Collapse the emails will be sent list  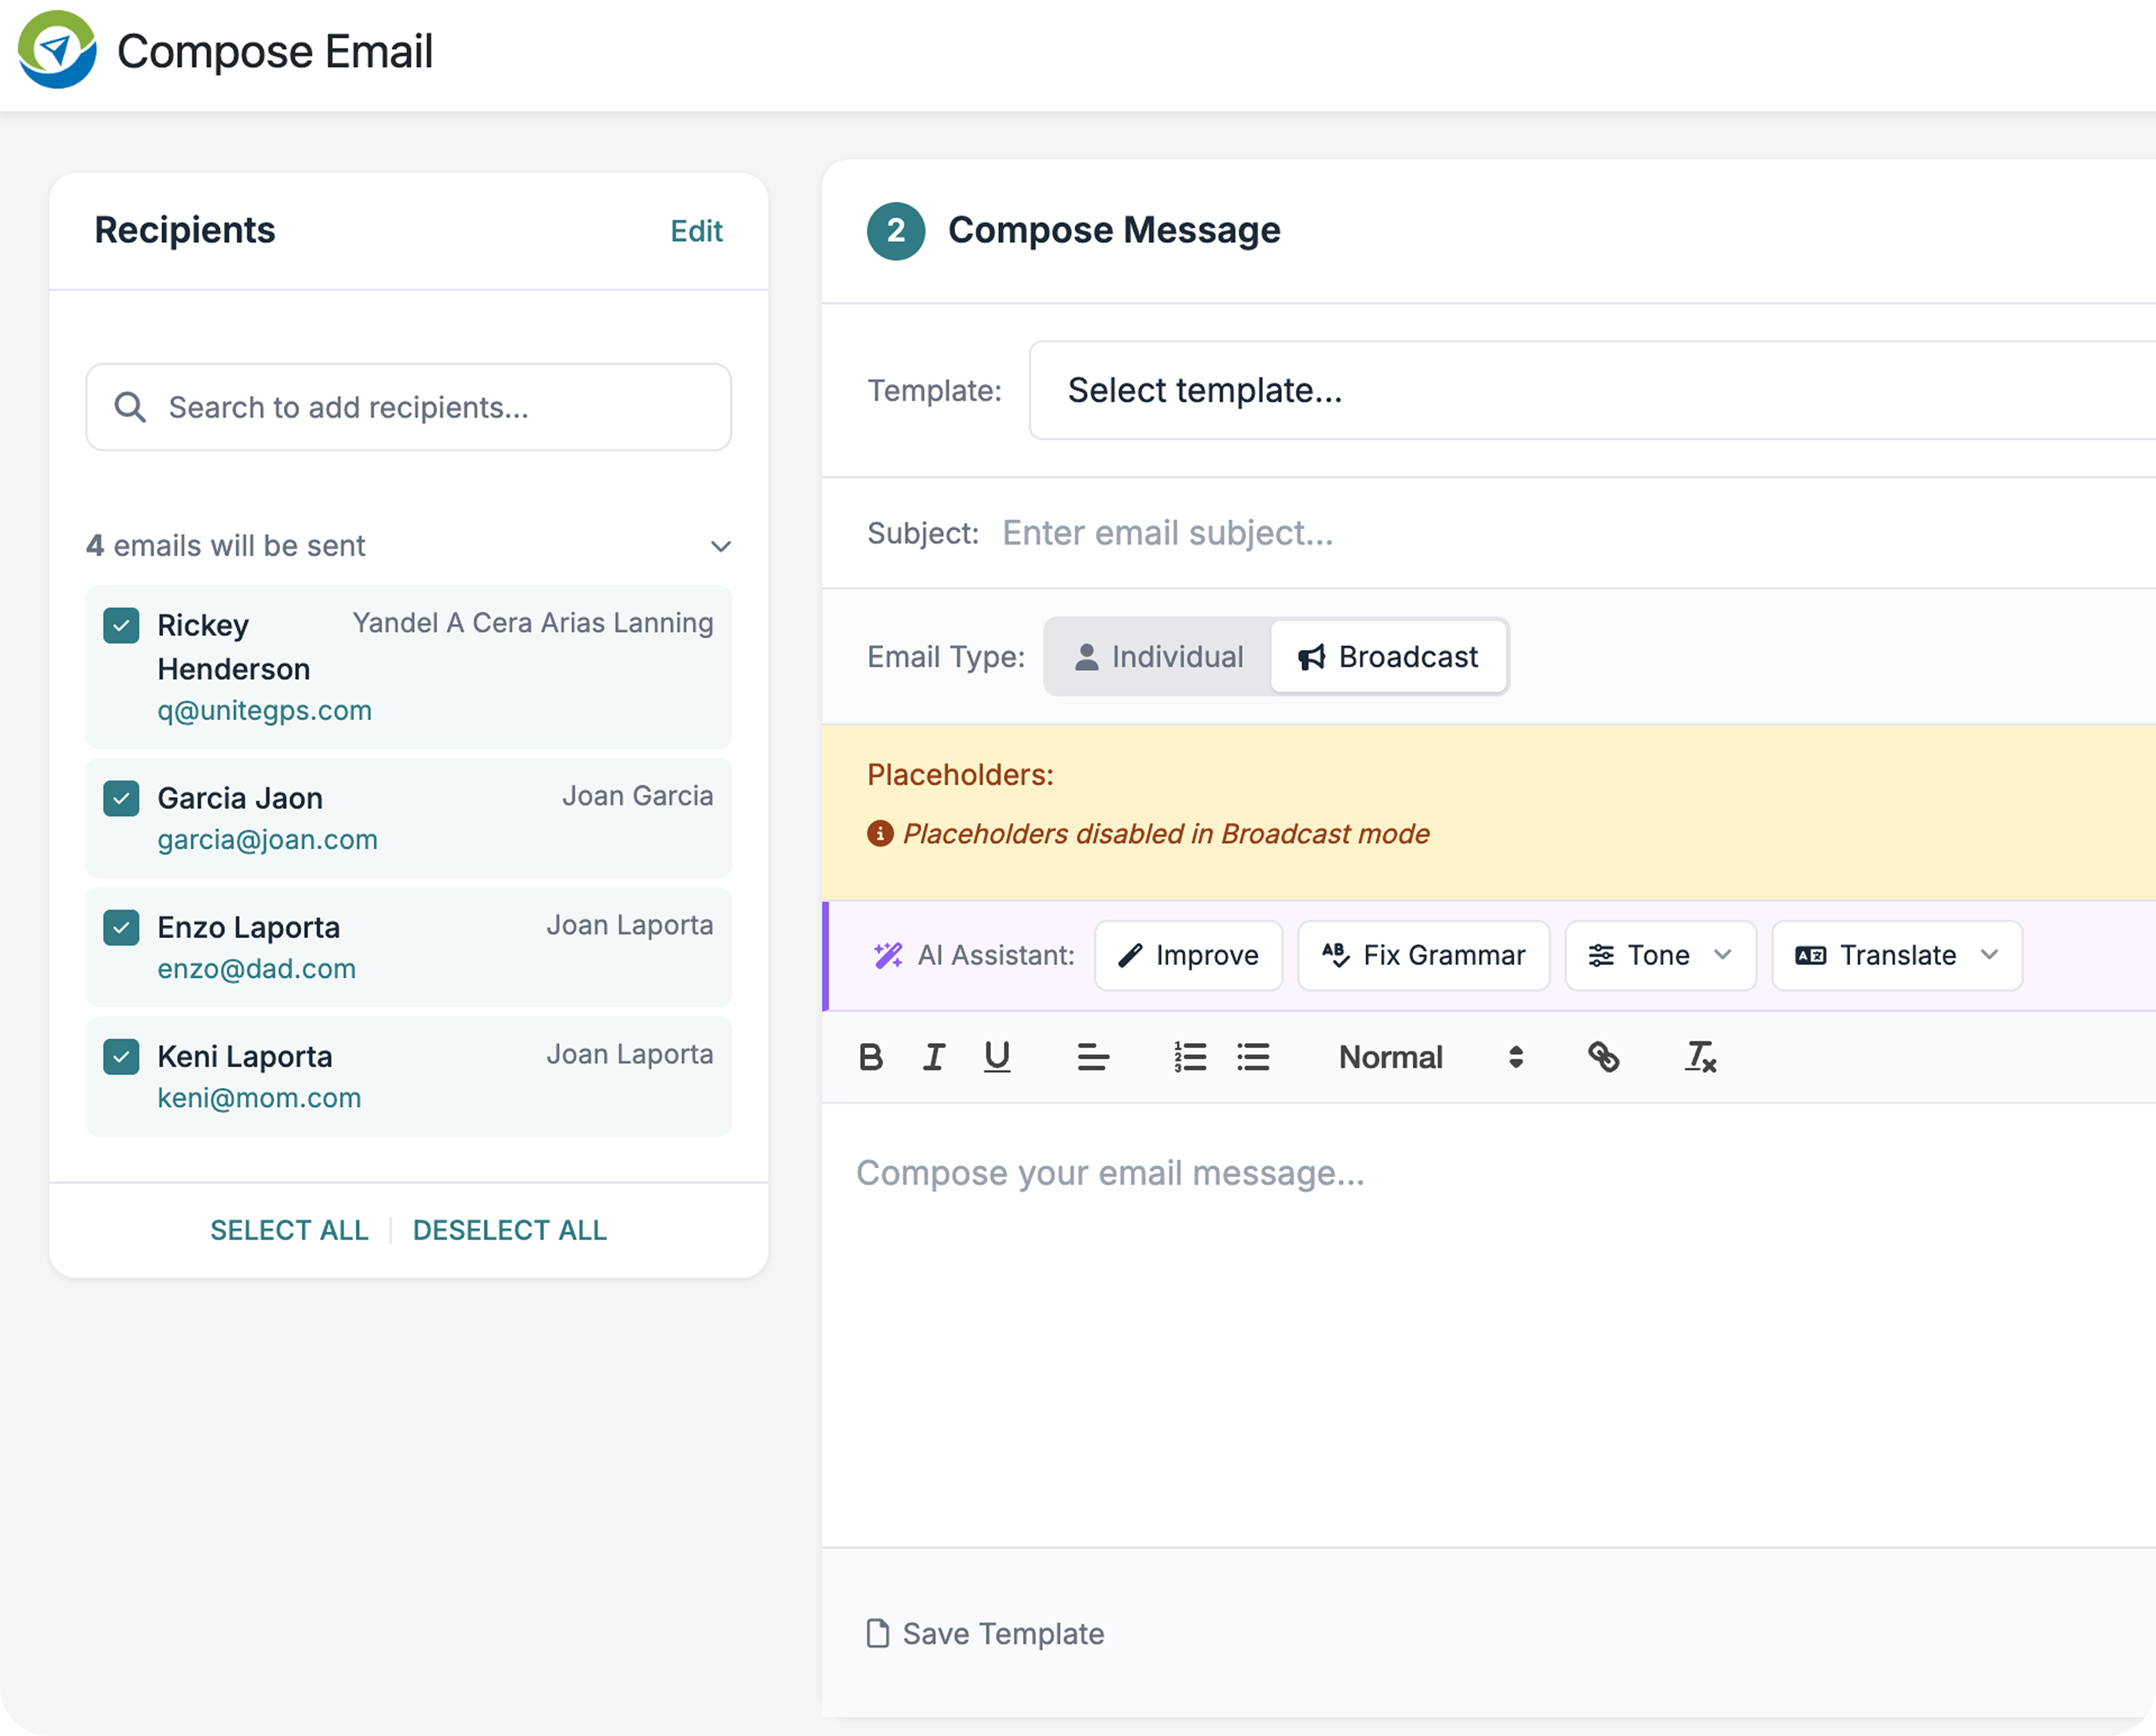720,546
